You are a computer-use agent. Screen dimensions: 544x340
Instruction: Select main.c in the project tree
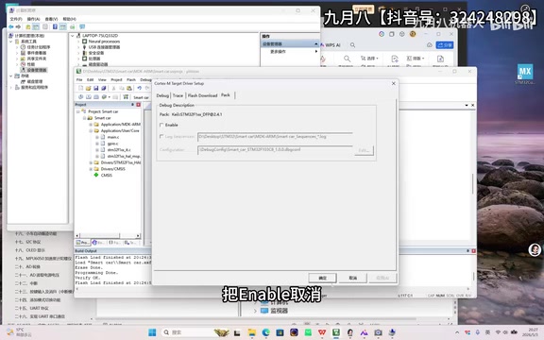(112, 137)
